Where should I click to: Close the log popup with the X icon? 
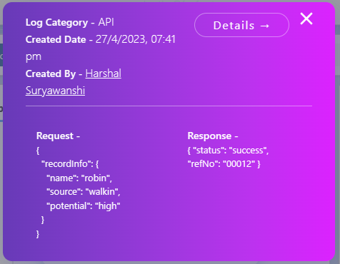(x=306, y=19)
